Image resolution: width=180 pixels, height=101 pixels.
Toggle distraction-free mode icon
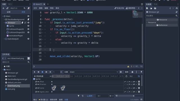142,4
